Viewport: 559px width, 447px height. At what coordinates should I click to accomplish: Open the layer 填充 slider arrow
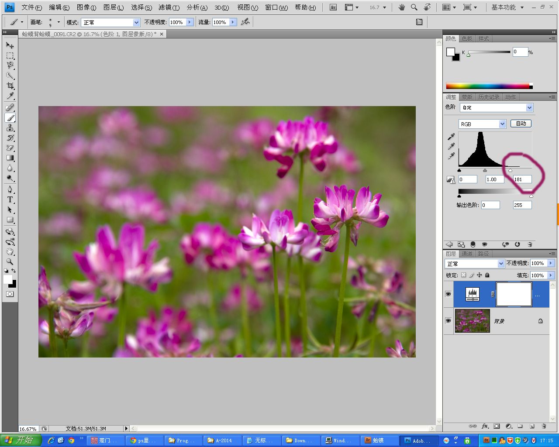click(551, 275)
